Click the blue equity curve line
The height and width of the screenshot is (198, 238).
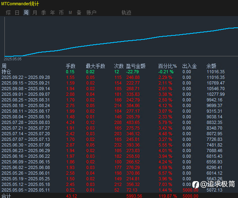click(121, 42)
